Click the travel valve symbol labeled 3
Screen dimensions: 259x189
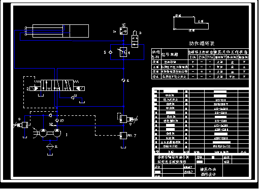pyautogui.click(x=135, y=40)
